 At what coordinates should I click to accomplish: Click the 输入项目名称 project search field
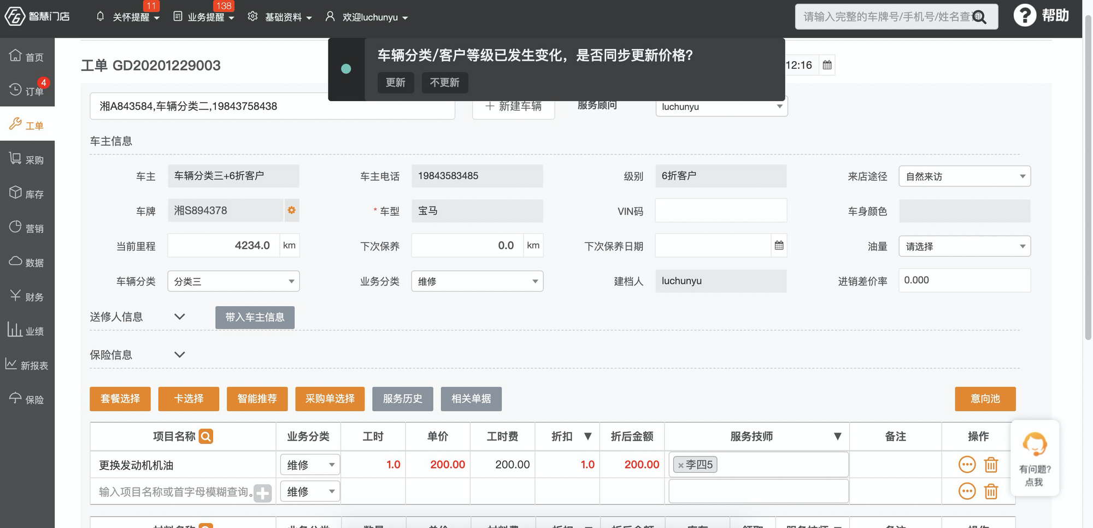(x=176, y=492)
